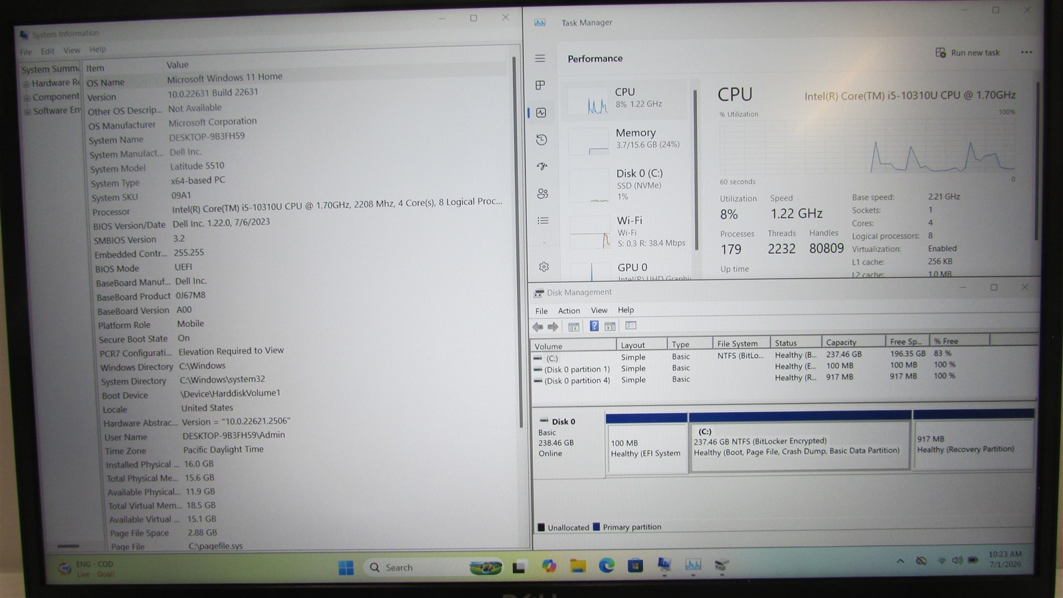This screenshot has height=598, width=1063.
Task: Open Windows Start menu
Action: click(x=346, y=568)
